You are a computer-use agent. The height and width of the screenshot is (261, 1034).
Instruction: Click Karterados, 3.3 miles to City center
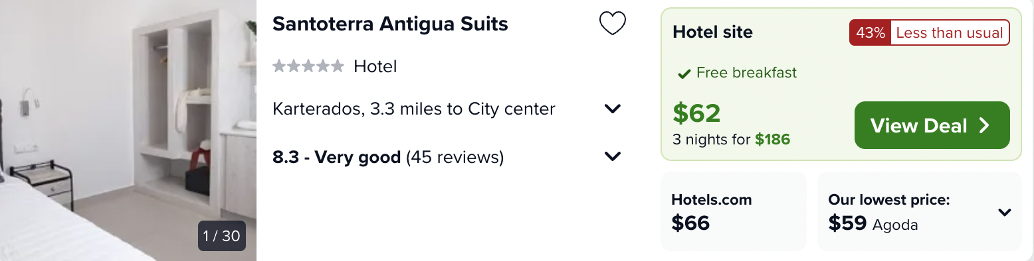coord(414,109)
